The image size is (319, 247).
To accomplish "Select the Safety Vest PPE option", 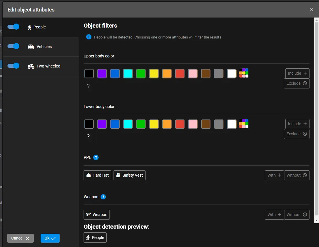I will pos(129,175).
